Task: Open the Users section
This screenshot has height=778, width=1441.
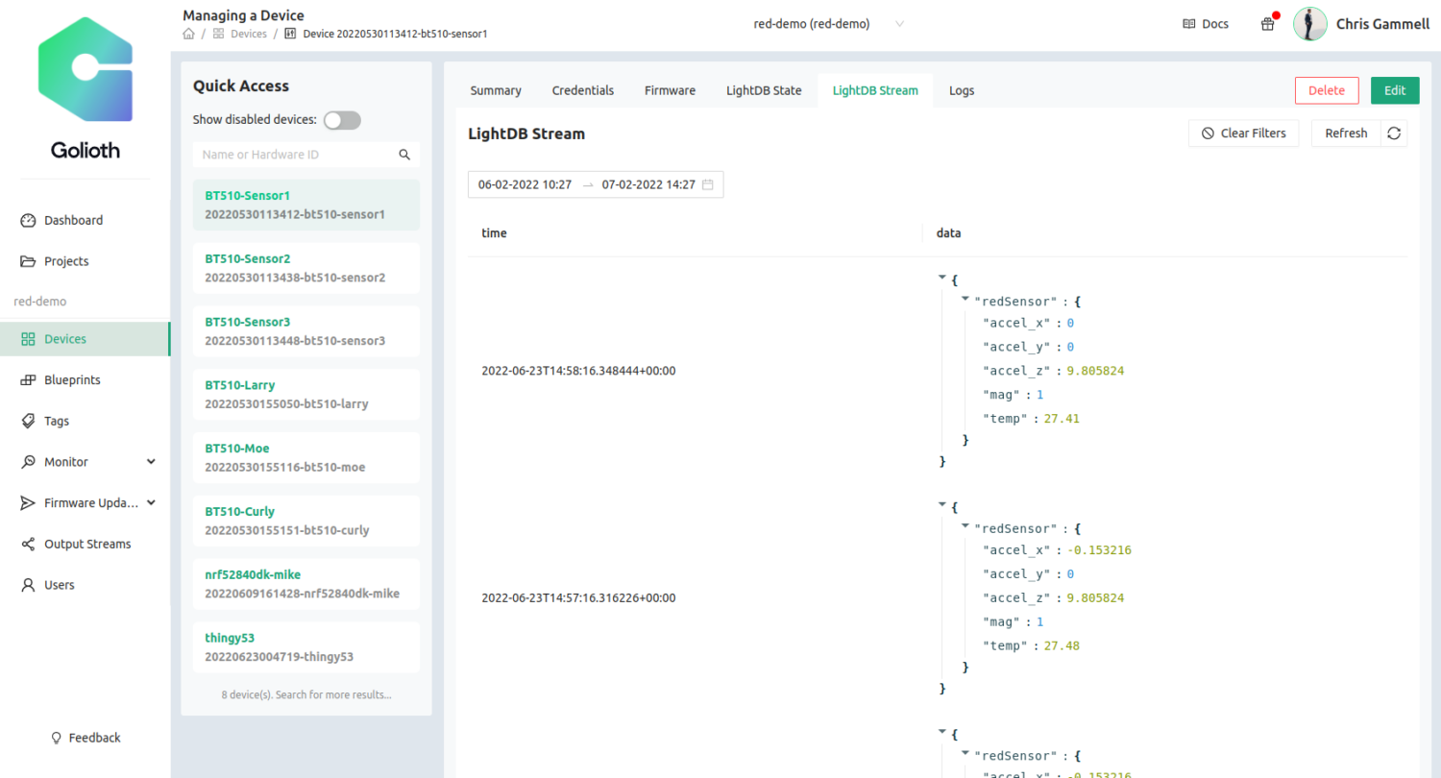Action: (60, 585)
